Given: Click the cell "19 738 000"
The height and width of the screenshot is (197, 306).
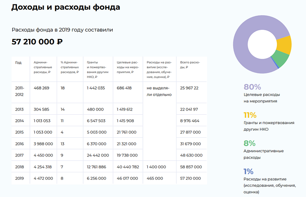Looking at the screenshot, I should 127,155.
